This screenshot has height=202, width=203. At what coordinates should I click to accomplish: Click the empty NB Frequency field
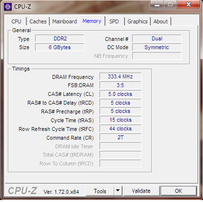coord(157,56)
